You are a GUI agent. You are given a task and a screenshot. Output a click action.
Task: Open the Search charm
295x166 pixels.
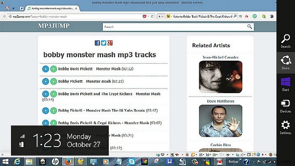tap(285, 41)
